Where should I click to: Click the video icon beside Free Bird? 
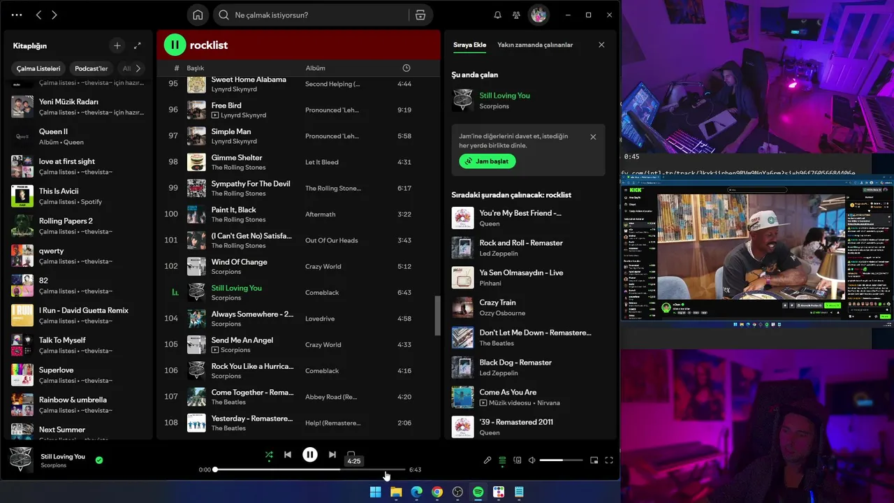click(x=215, y=115)
